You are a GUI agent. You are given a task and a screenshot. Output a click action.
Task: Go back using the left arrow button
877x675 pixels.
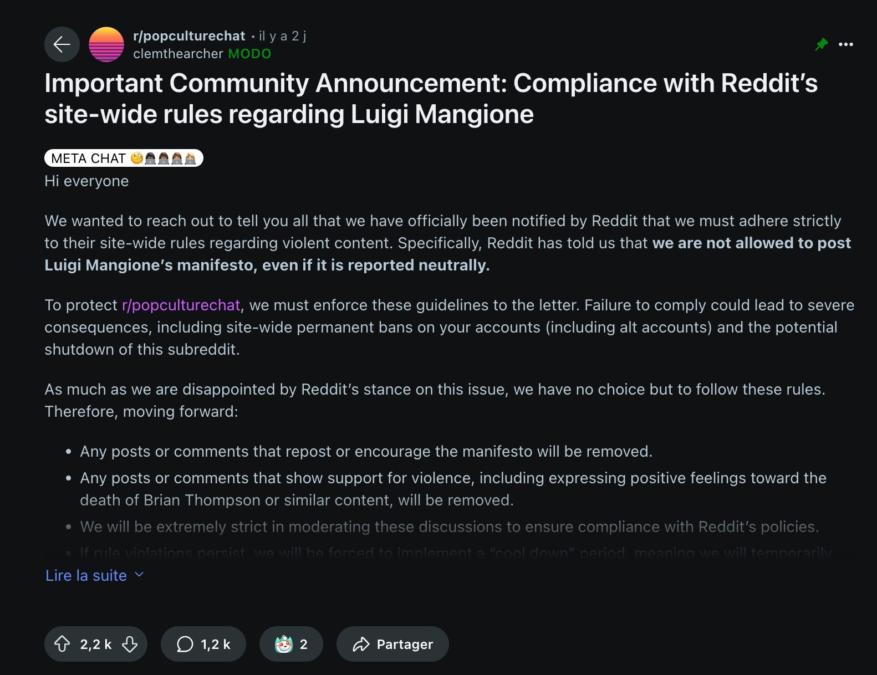[x=62, y=44]
